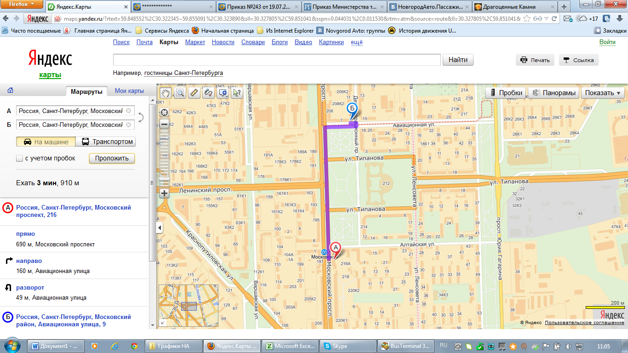This screenshot has width=628, height=353.
Task: Enable 'с учетом пробок' checkbox
Action: click(20, 158)
